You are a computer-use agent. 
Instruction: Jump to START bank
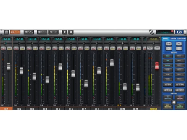click(169, 44)
